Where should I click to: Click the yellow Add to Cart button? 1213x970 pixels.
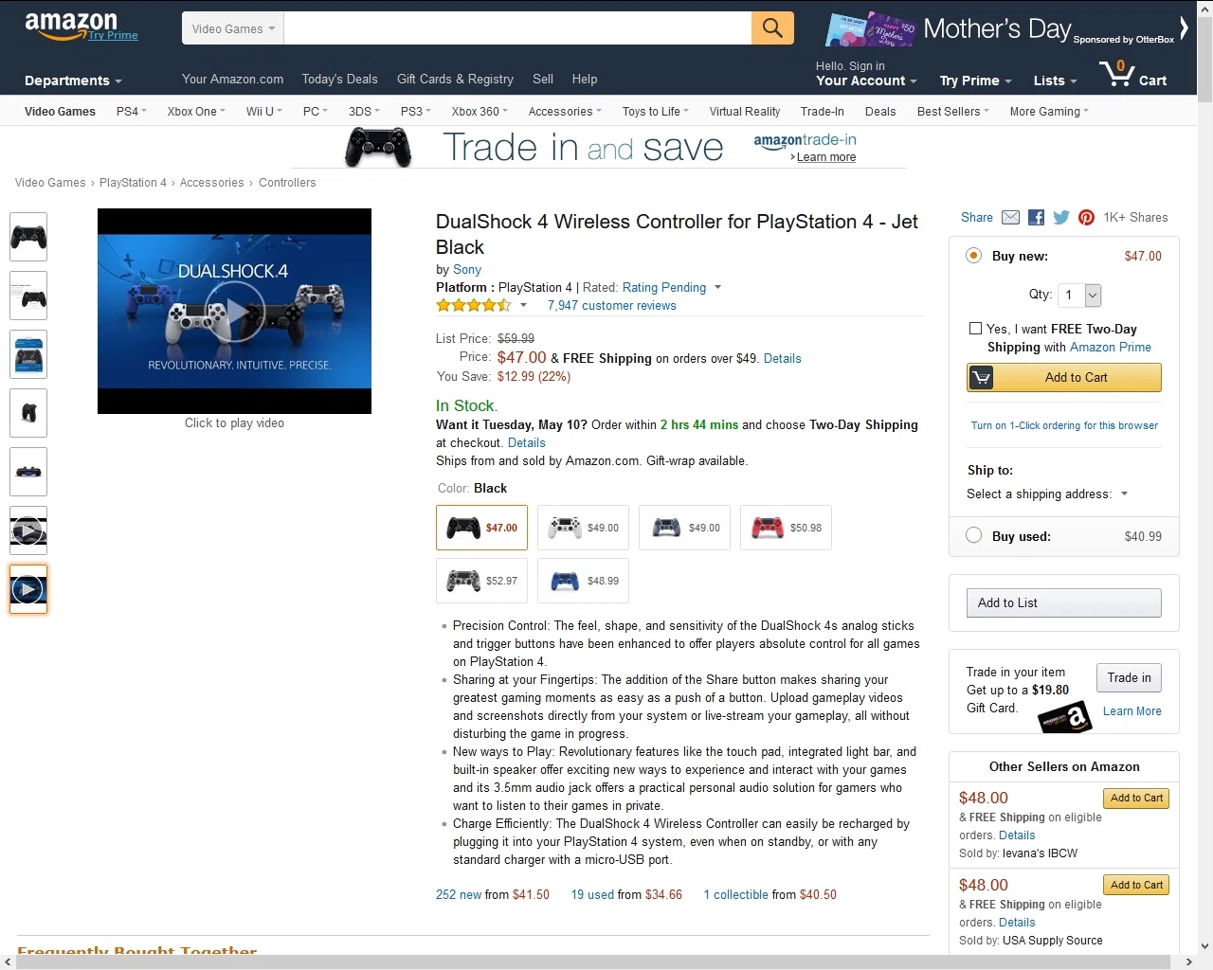pyautogui.click(x=1063, y=377)
